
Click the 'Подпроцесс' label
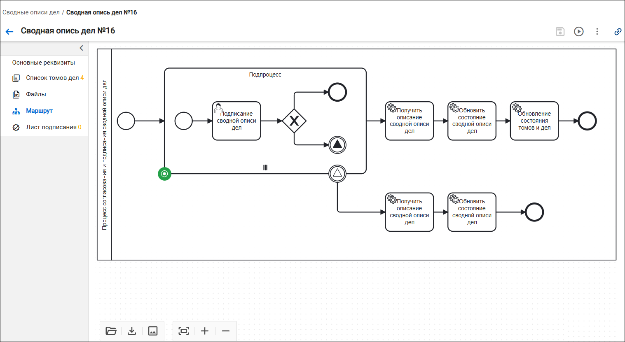(x=265, y=74)
